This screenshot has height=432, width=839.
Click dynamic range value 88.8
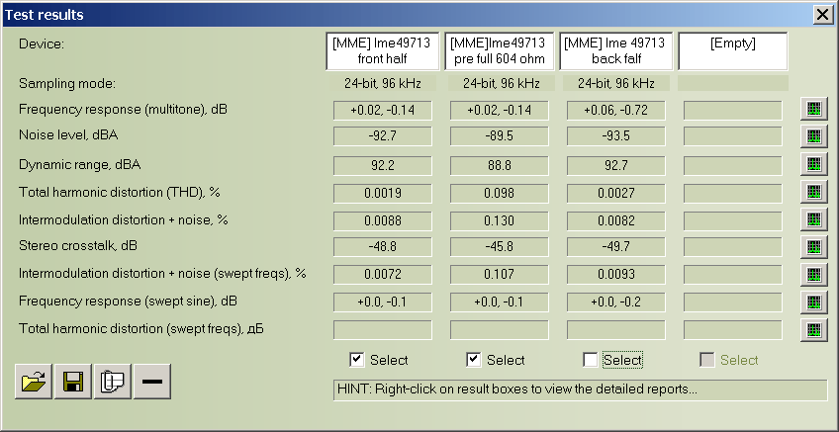500,165
